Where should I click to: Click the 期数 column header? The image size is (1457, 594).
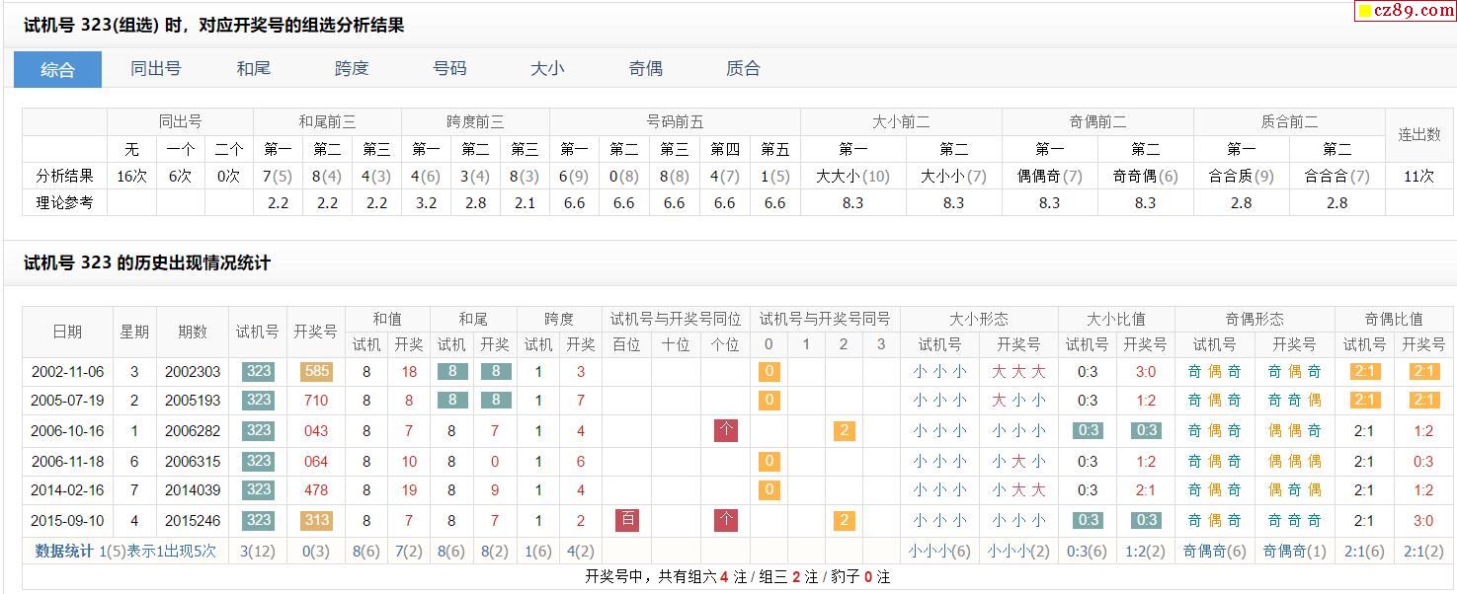click(x=193, y=332)
